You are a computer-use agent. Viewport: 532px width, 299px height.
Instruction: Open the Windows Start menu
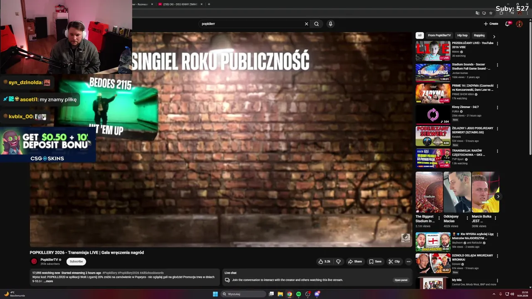215,294
